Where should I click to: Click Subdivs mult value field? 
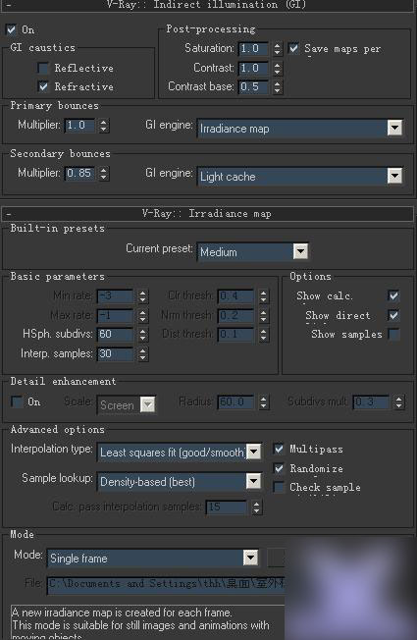pos(371,402)
